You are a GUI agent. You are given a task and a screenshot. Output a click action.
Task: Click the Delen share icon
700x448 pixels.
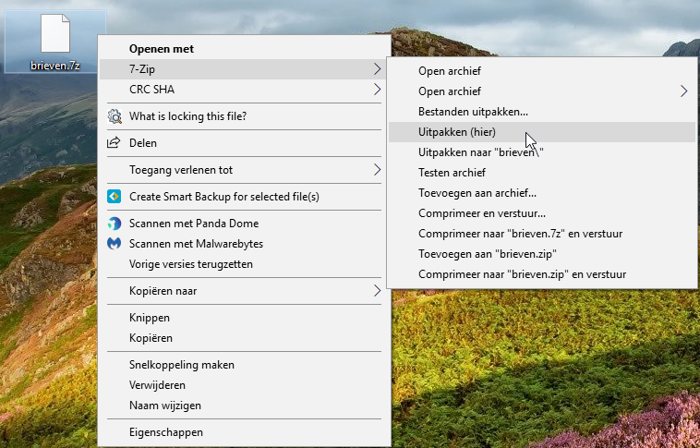point(115,143)
